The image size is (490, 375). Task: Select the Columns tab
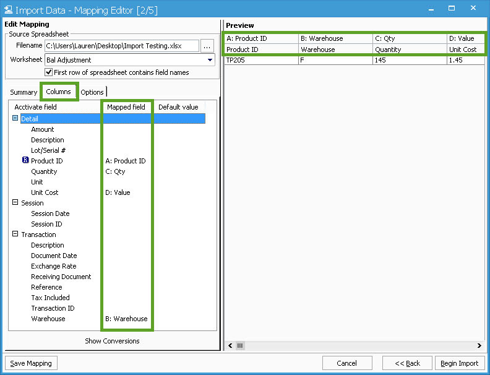[x=59, y=92]
